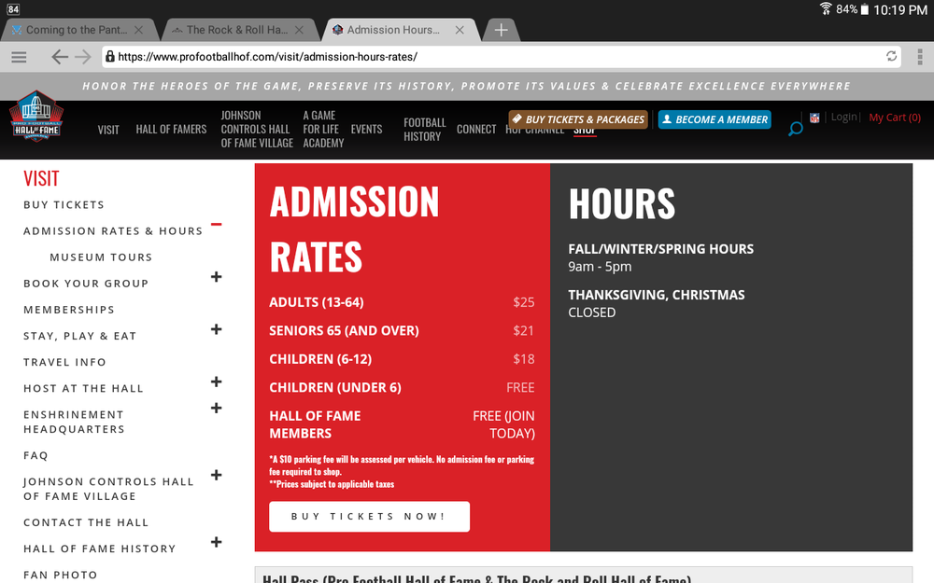Viewport: 934px width, 583px height.
Task: Click the Buy Tickets Now! button
Action: [369, 517]
